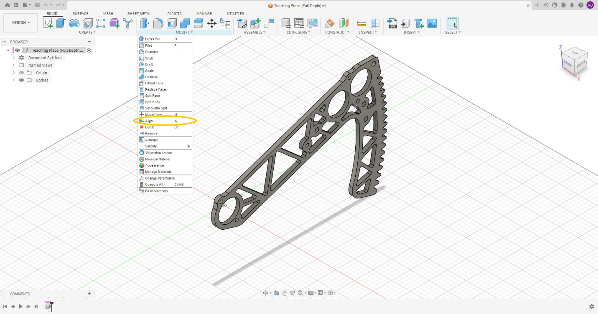Image resolution: width=598 pixels, height=314 pixels.
Task: Expand the Bodies tree node
Action: click(x=14, y=80)
